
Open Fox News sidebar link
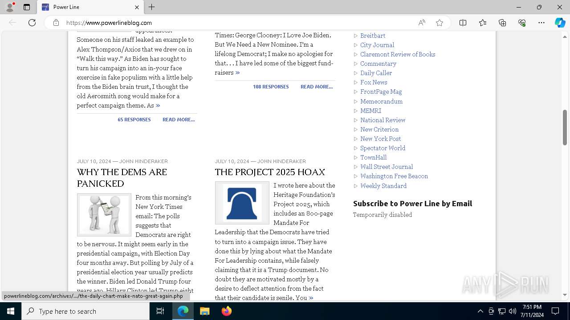tap(374, 82)
